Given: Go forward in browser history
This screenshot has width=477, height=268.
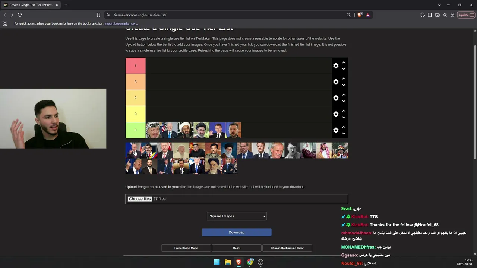Looking at the screenshot, I should point(12,15).
